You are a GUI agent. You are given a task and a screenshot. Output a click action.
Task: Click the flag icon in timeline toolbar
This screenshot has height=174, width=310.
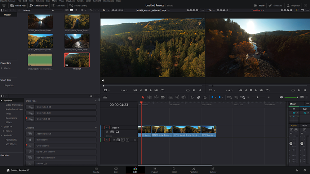click(212, 97)
